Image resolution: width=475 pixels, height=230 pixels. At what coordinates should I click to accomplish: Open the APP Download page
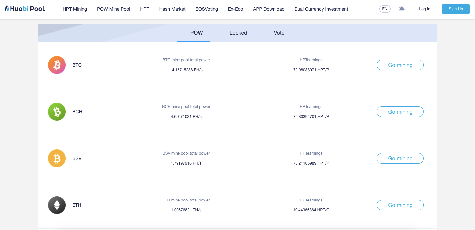pyautogui.click(x=269, y=9)
